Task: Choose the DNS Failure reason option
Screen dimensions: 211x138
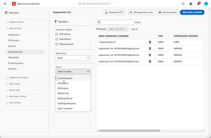Action: tap(63, 88)
